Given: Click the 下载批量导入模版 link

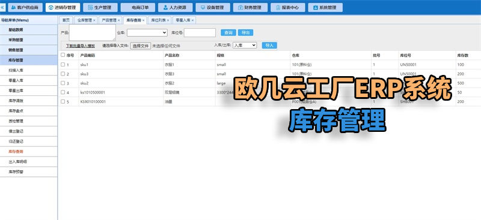Looking at the screenshot, I should tap(81, 46).
